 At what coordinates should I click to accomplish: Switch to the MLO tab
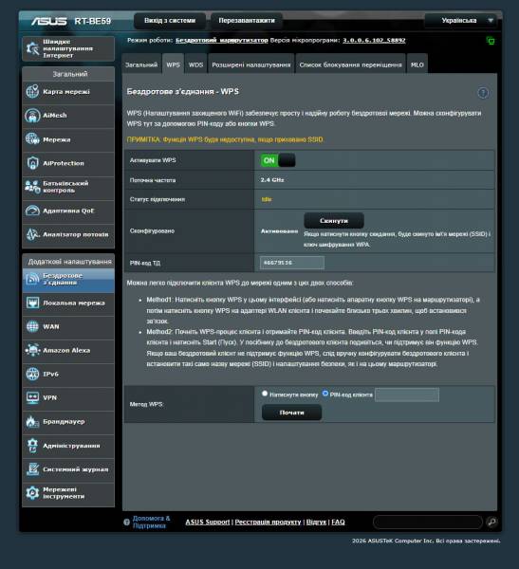(x=417, y=64)
